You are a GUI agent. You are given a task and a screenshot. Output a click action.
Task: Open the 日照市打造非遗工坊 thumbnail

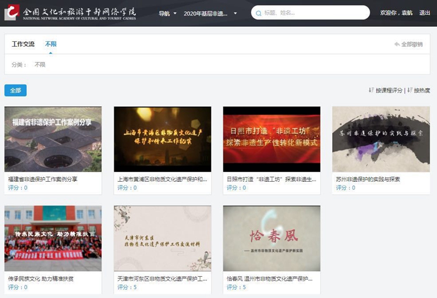tap(272, 139)
